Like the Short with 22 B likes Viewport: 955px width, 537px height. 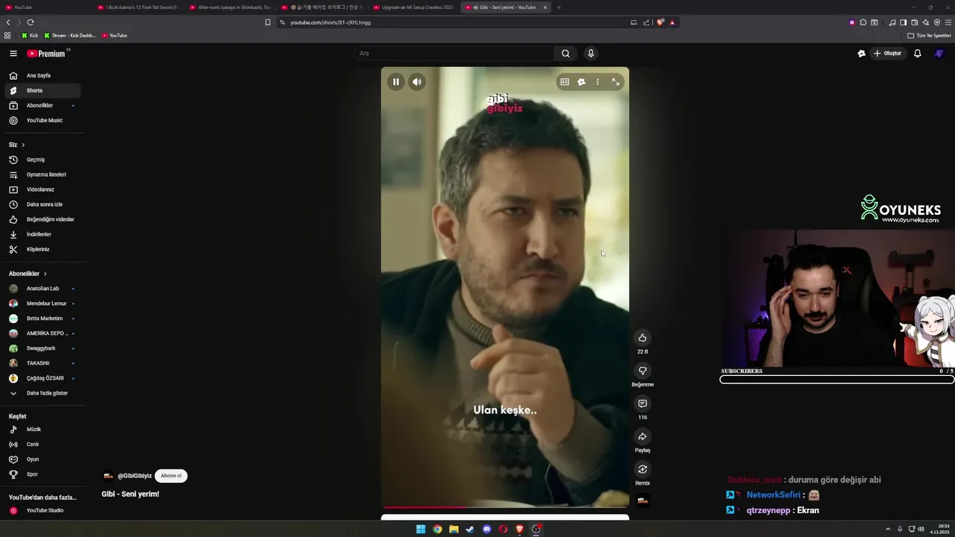coord(642,338)
